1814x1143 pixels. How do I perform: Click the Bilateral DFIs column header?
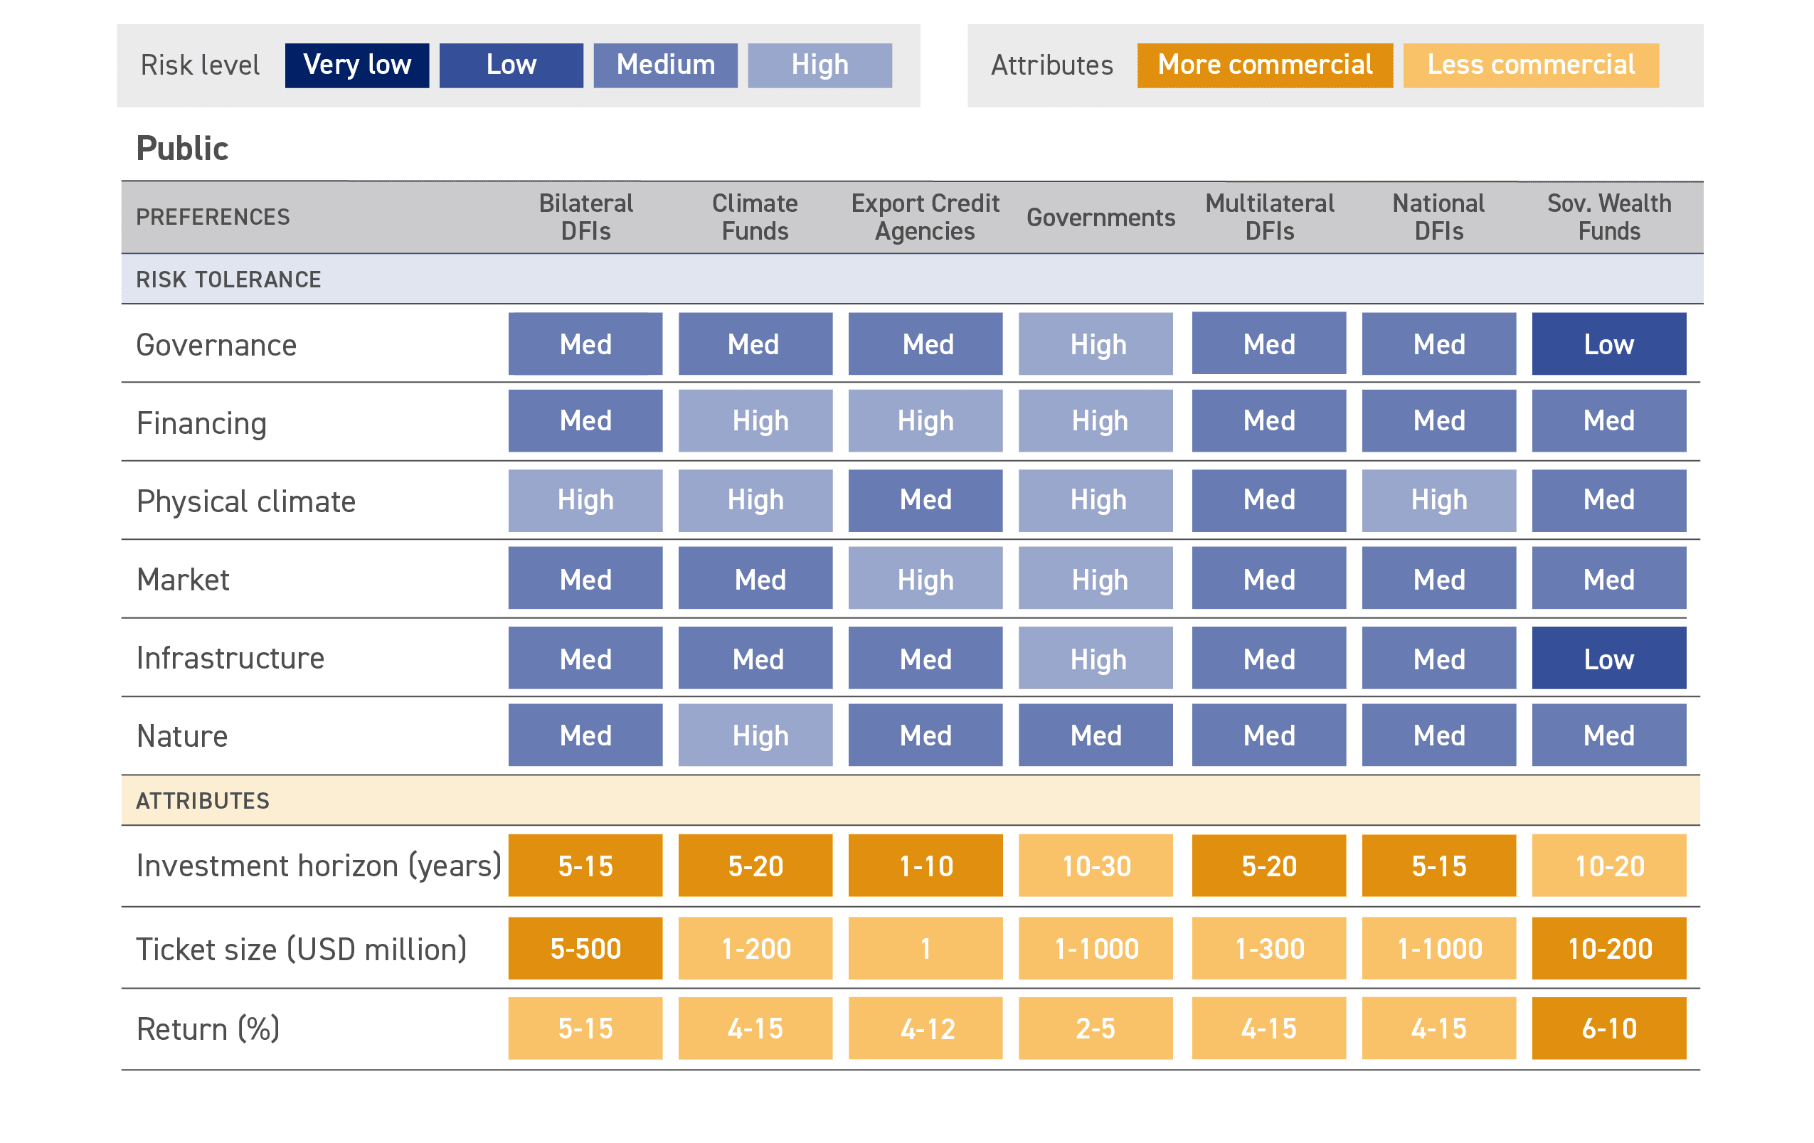pyautogui.click(x=585, y=217)
